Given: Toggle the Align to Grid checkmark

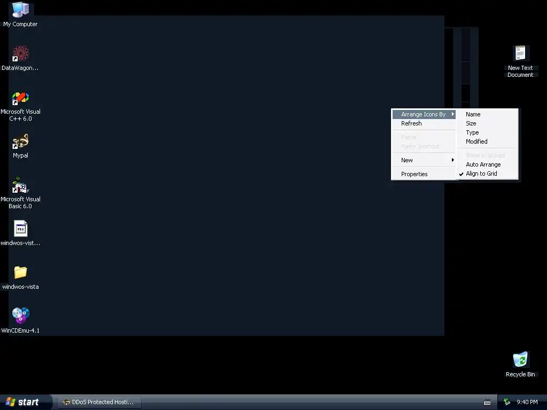Looking at the screenshot, I should tap(487, 174).
